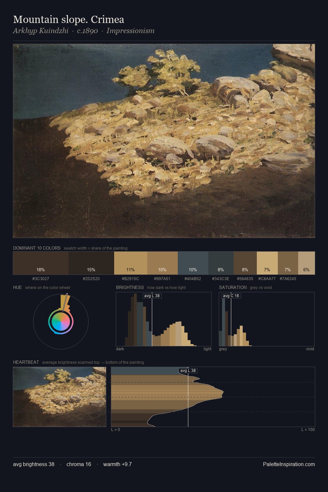Click the "L = 100" axis label
The width and height of the screenshot is (328, 492).
pos(308,430)
